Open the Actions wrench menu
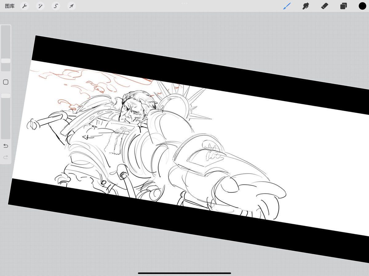The height and width of the screenshot is (276, 369). [x=25, y=6]
